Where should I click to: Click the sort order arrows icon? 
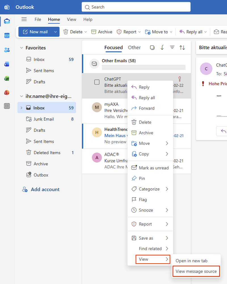[x=182, y=48]
